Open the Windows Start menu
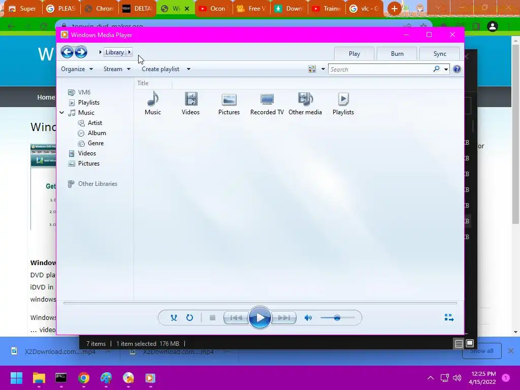 16,378
